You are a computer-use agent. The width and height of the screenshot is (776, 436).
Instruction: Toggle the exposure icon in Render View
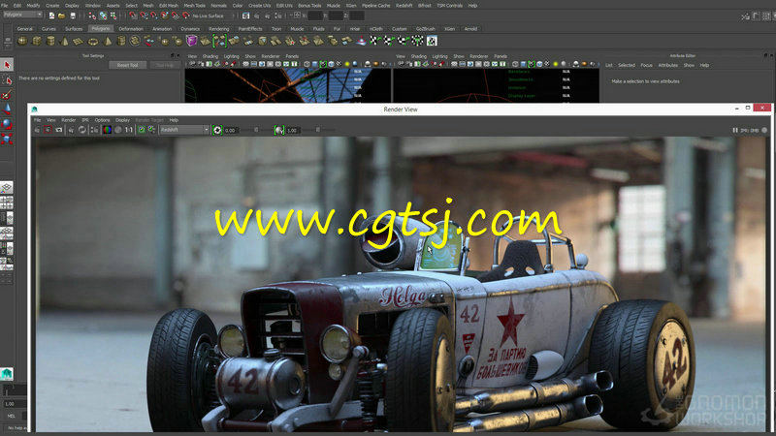point(217,130)
